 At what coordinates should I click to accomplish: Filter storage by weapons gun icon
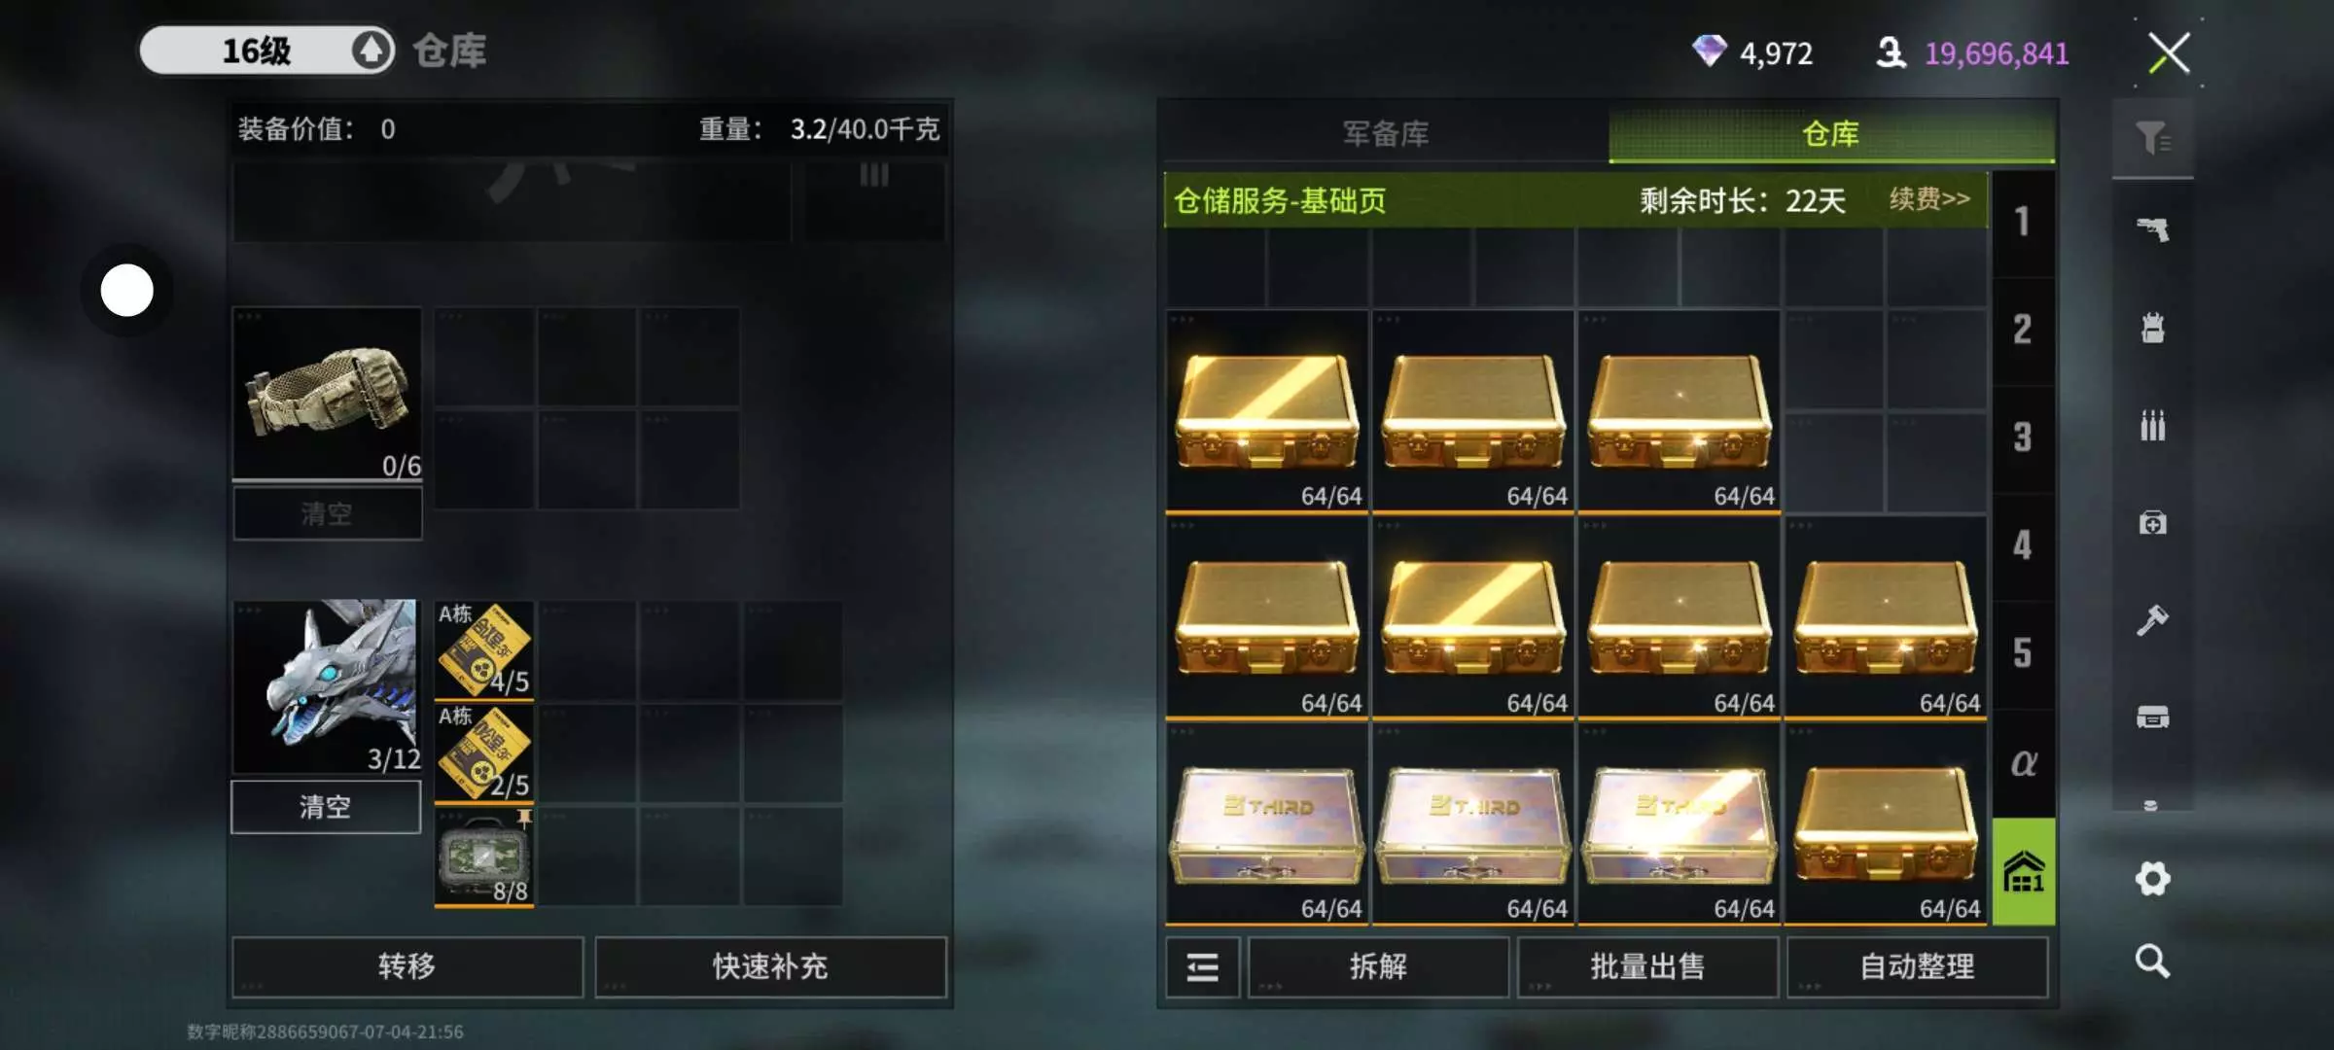coord(2152,230)
